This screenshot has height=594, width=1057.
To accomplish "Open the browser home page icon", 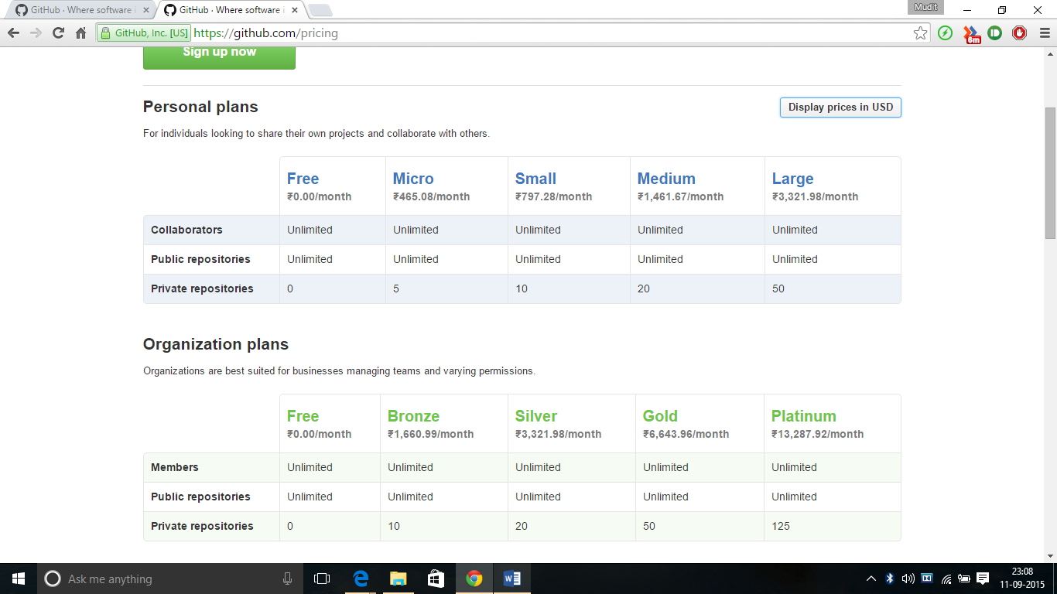I will pos(80,33).
